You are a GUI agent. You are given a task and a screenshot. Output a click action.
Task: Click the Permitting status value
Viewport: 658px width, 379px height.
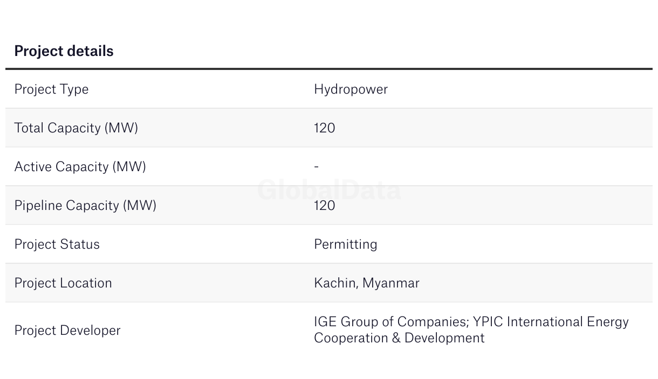[x=345, y=244]
